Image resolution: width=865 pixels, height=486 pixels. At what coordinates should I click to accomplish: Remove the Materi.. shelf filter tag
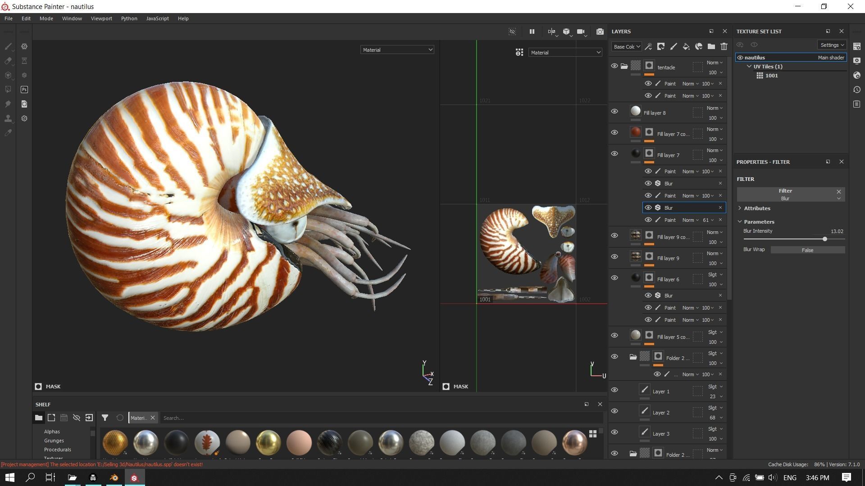click(x=153, y=418)
